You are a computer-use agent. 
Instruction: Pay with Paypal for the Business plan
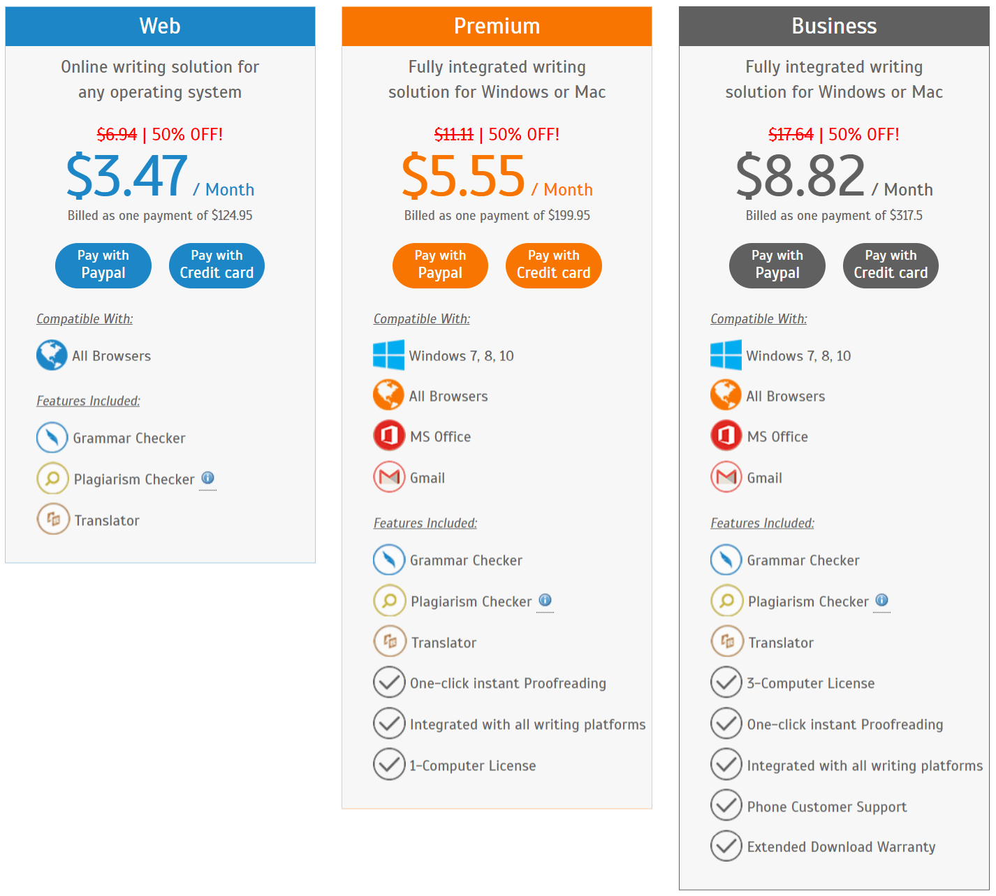click(x=777, y=265)
